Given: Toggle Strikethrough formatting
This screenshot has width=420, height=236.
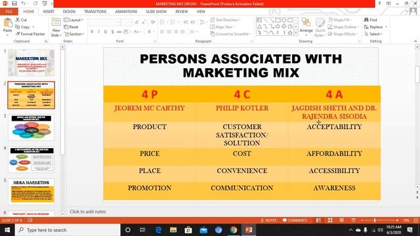Looking at the screenshot, I should pos(119,31).
